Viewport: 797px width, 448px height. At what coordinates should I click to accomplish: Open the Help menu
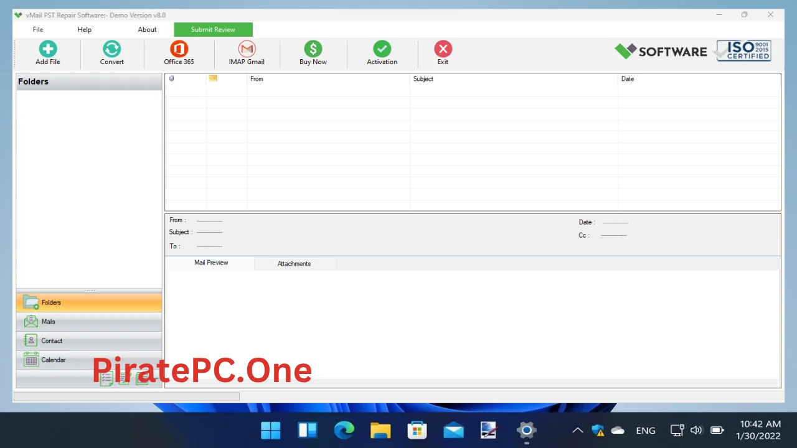point(84,29)
